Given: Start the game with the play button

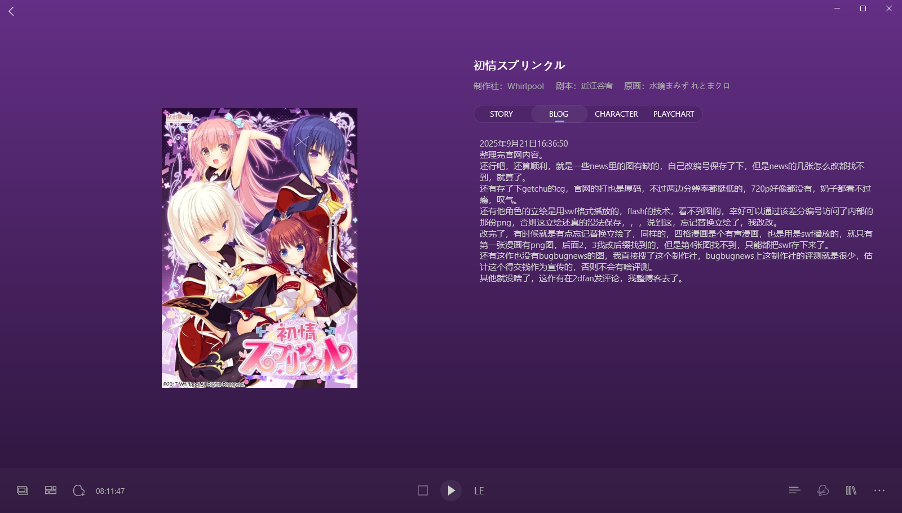Looking at the screenshot, I should point(451,490).
